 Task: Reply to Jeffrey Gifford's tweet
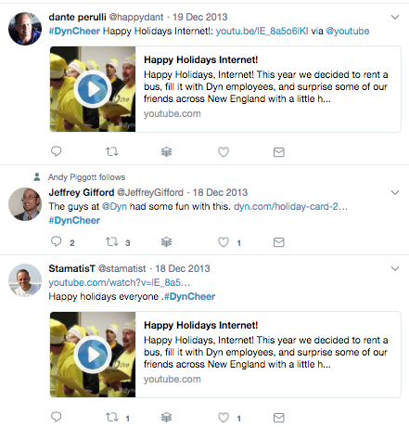point(57,241)
